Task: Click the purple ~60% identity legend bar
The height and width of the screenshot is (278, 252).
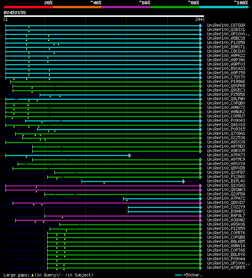Action: tap(126, 7)
